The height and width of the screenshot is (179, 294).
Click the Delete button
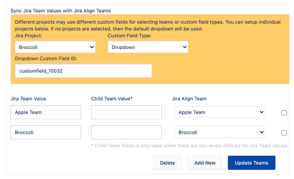[167, 163]
